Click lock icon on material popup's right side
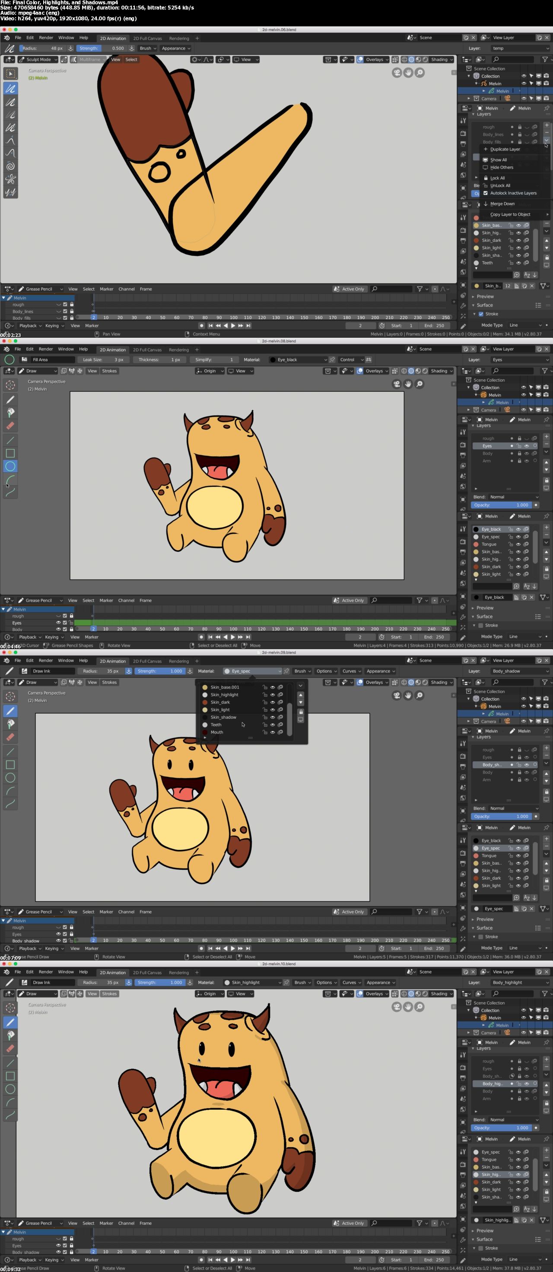This screenshot has width=553, height=1272. pos(300,711)
